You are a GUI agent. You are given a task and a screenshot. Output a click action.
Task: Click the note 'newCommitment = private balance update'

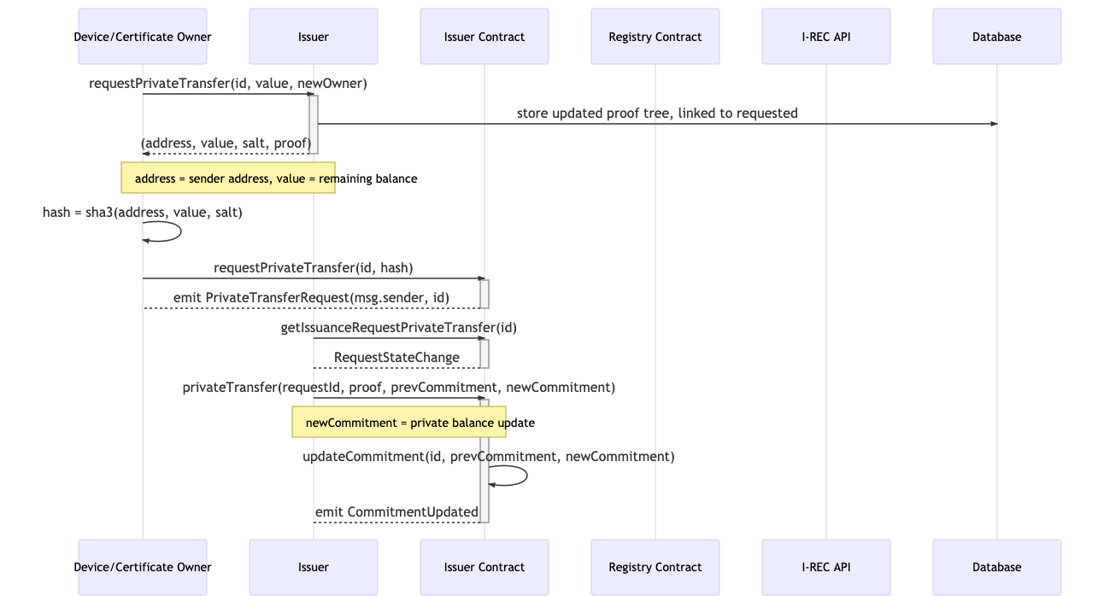coord(399,423)
